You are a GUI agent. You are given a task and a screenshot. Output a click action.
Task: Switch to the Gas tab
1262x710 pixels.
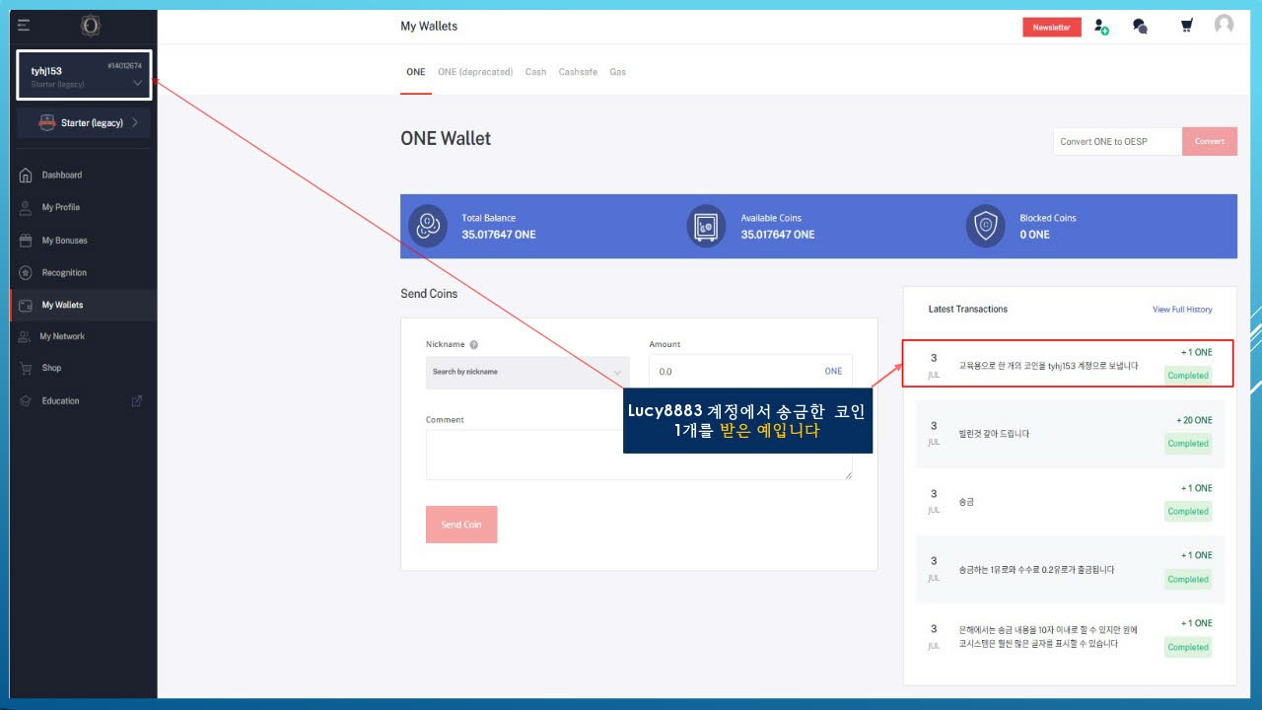pos(617,72)
